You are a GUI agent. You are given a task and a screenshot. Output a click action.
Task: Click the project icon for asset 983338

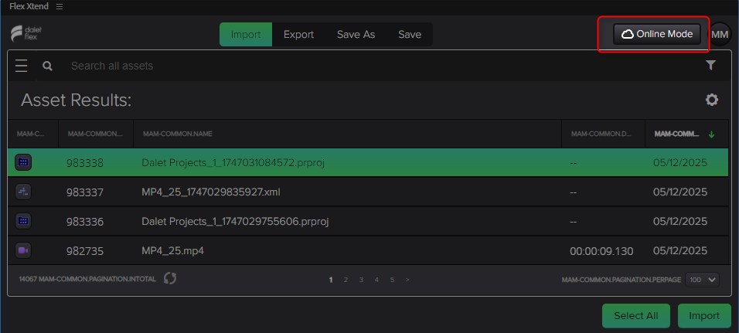tap(23, 162)
